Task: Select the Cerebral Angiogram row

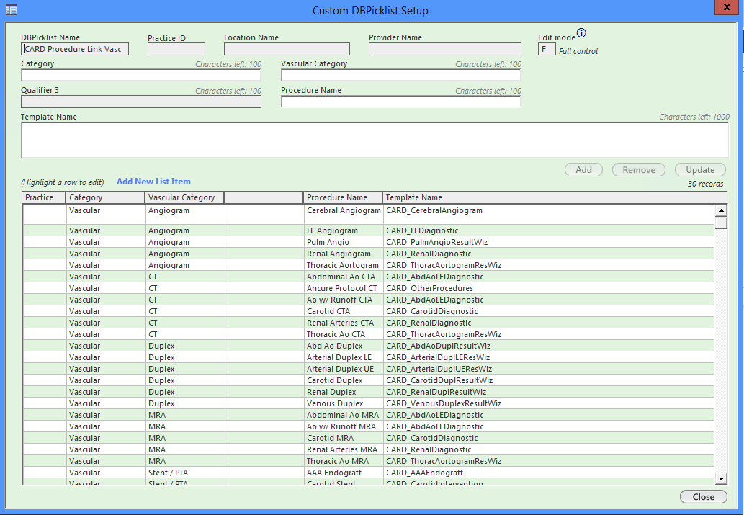Action: coord(368,215)
